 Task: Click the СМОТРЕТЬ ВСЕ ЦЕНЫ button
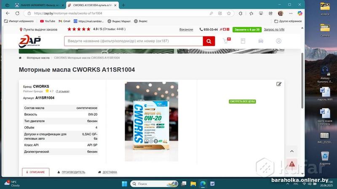coord(242,101)
